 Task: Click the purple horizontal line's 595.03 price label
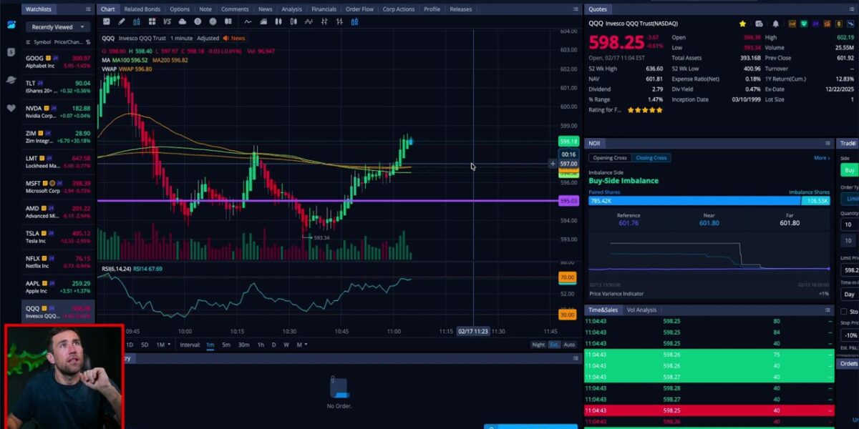(x=568, y=201)
